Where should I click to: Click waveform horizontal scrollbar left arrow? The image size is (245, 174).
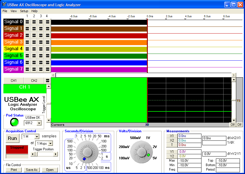[53, 75]
